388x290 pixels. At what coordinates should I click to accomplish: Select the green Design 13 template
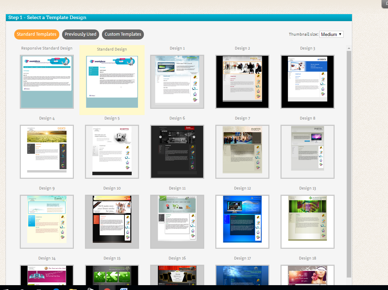point(308,222)
